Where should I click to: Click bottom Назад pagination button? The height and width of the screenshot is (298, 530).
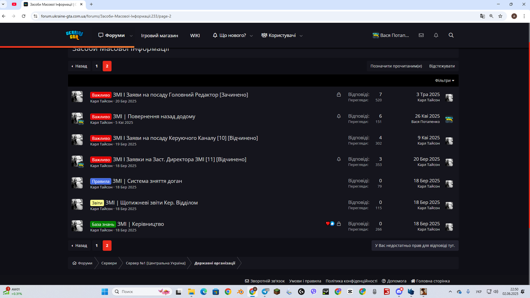click(x=79, y=245)
